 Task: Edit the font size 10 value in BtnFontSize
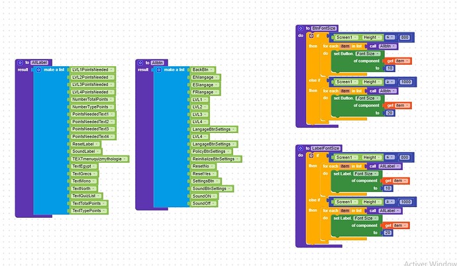389,68
